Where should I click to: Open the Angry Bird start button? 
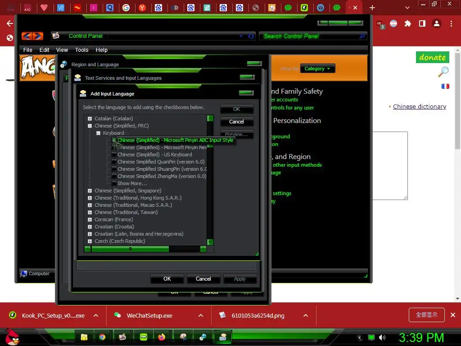(12, 337)
